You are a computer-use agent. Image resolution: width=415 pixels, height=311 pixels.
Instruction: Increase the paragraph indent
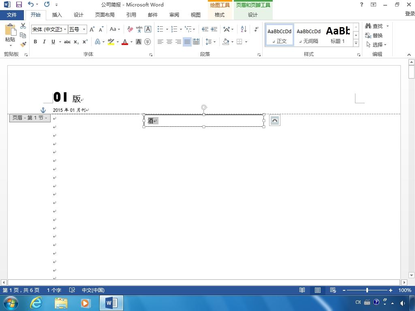coord(214,29)
